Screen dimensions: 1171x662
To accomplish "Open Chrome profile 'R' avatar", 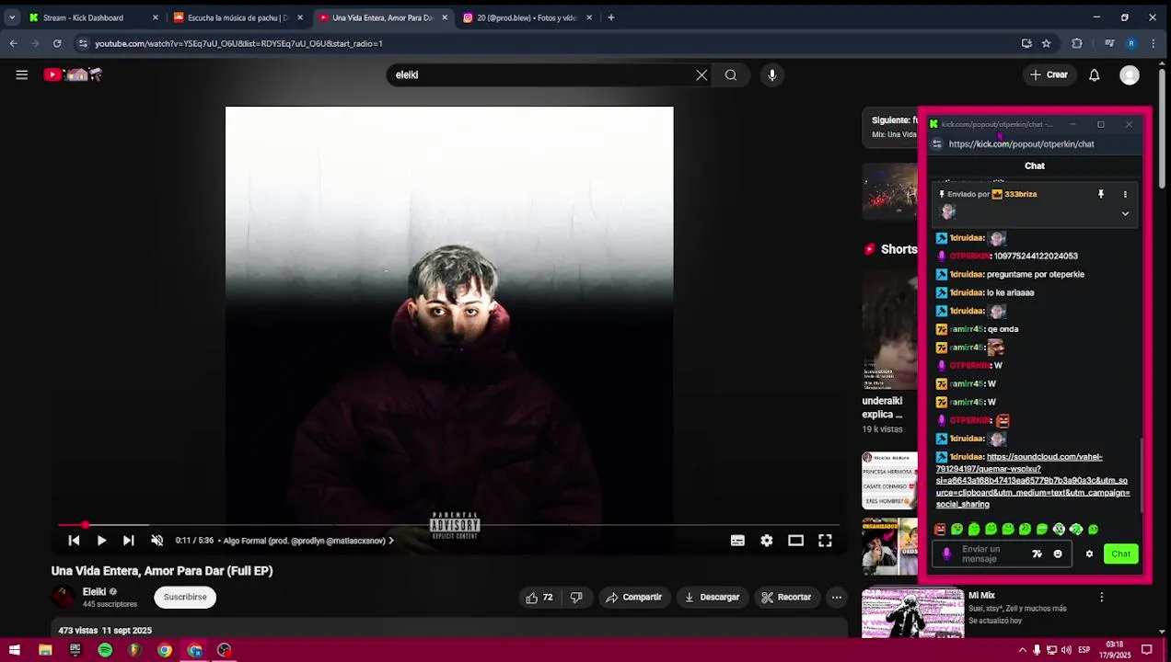I will tap(1131, 43).
